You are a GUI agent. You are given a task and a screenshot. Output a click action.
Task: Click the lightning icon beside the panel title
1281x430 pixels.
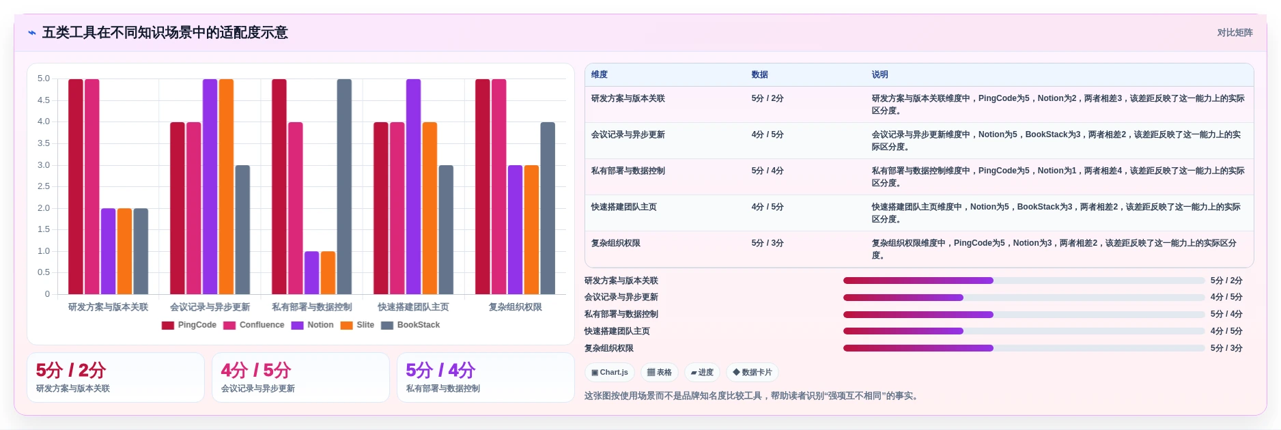[32, 33]
